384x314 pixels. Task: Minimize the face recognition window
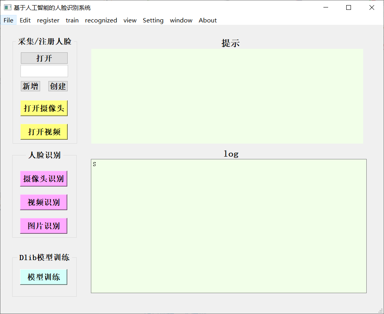click(x=326, y=7)
